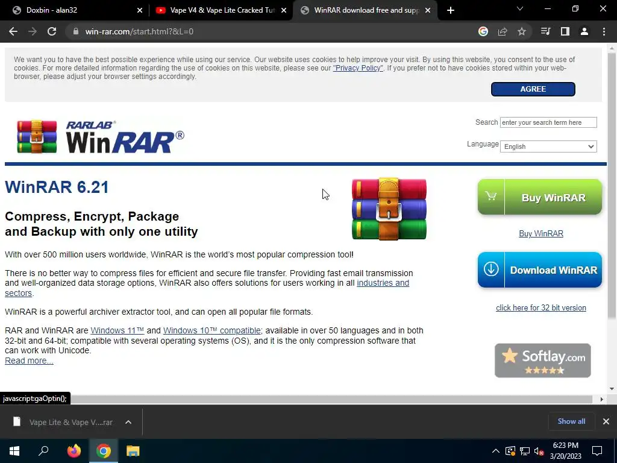617x463 pixels.
Task: Click the WinRAR 6.21 heading
Action: (x=57, y=187)
